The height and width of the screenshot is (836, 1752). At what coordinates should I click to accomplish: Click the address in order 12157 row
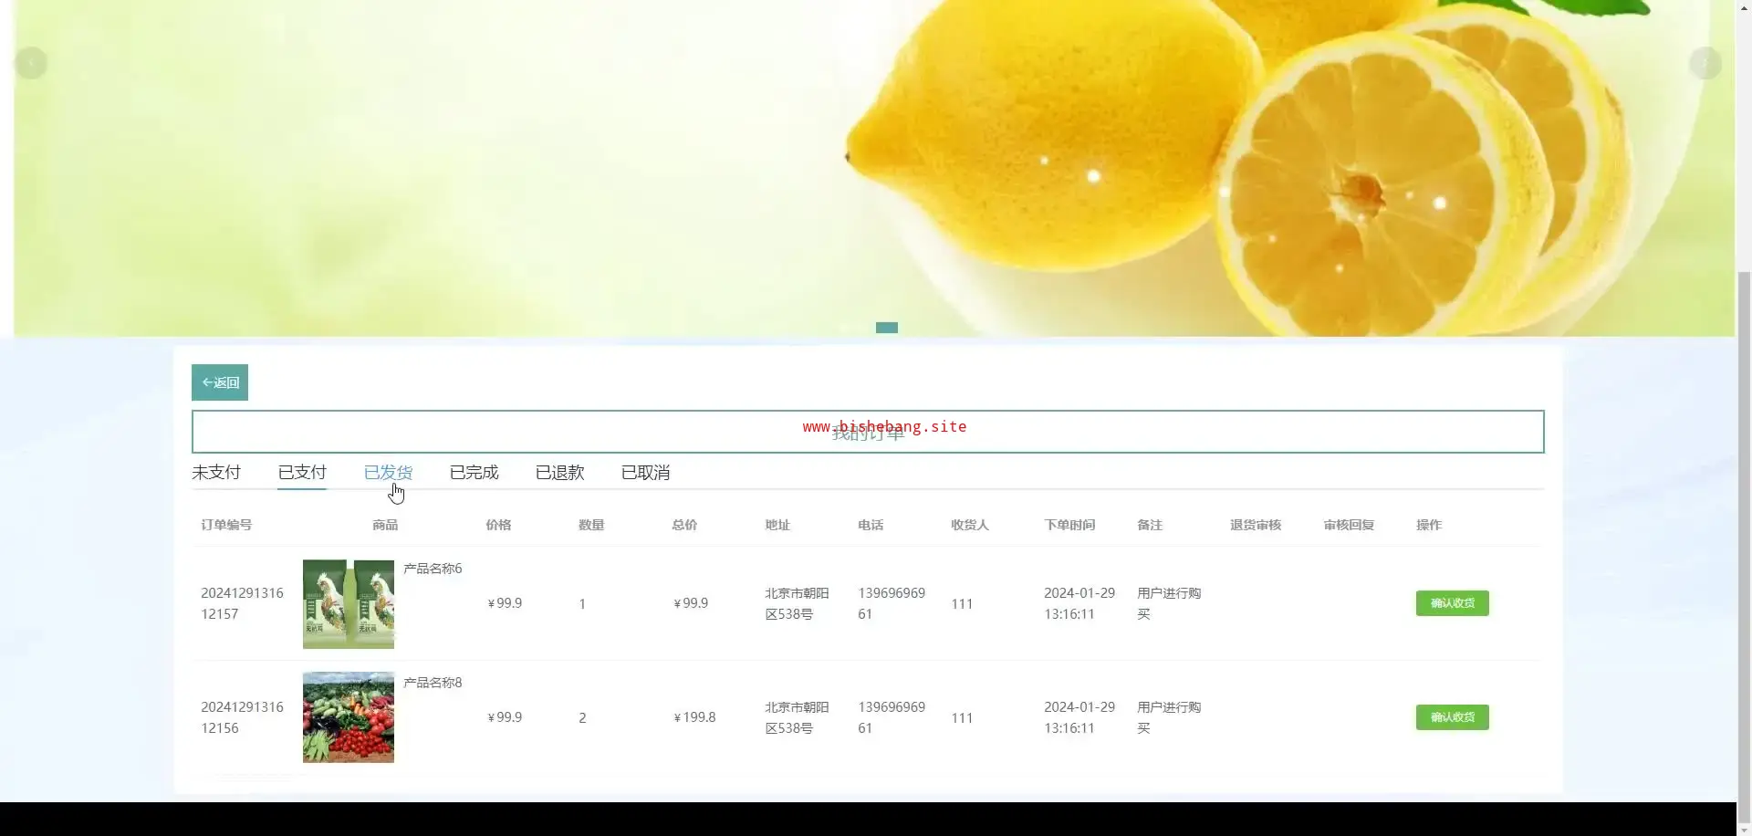pos(797,603)
